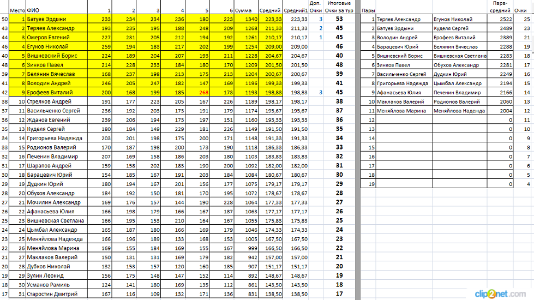The image size is (534, 300).
Task: Click the "Пары" header cell
Action: [368, 10]
